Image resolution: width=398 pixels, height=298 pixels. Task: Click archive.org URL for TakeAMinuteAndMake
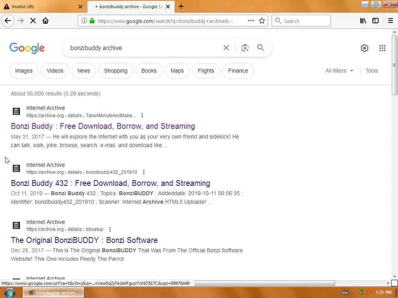click(81, 116)
